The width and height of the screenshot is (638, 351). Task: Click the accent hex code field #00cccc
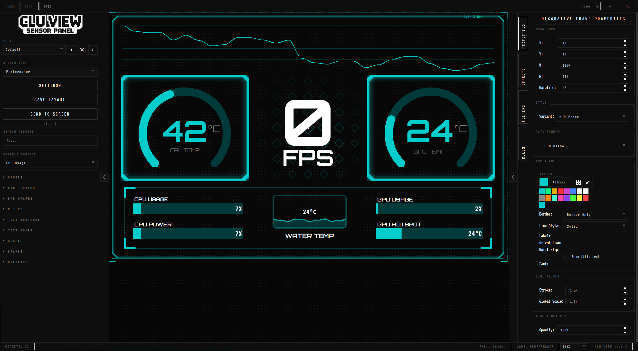(561, 183)
